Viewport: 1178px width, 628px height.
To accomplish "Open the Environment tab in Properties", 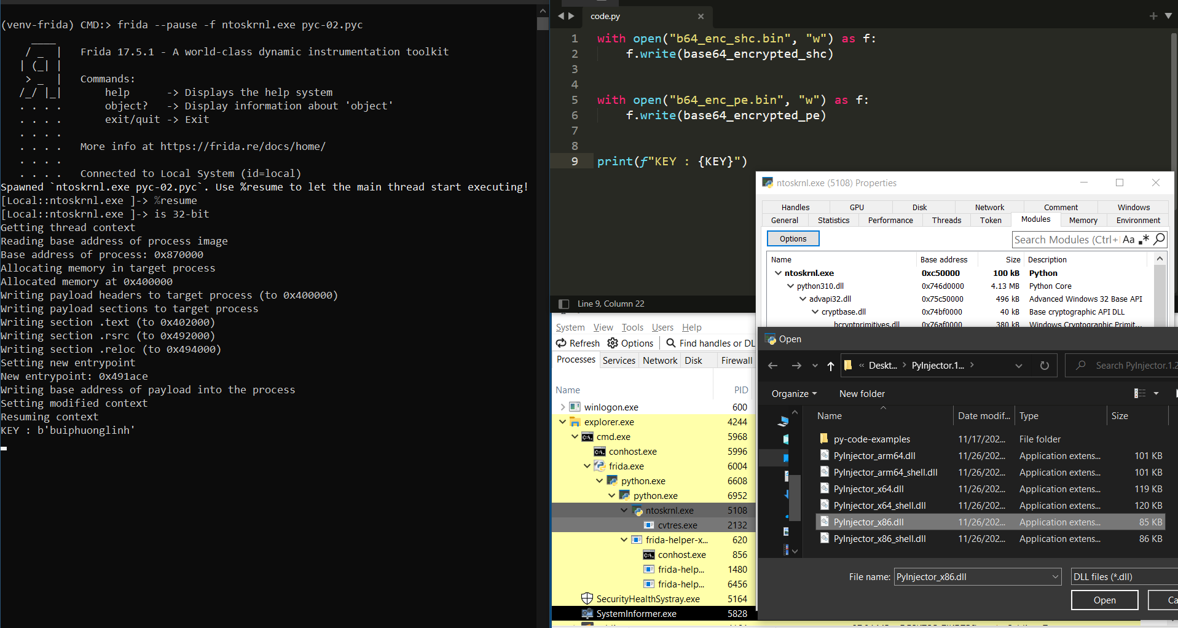I will click(x=1138, y=220).
